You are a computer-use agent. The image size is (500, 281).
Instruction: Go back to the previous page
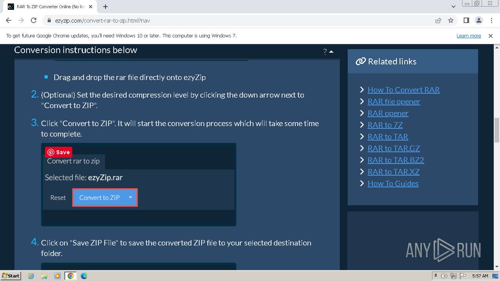[x=9, y=20]
